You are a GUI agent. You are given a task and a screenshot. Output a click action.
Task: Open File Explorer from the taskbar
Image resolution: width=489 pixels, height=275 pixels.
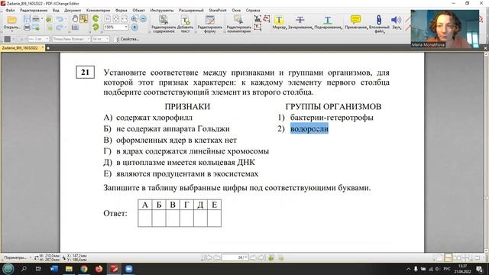pyautogui.click(x=69, y=269)
